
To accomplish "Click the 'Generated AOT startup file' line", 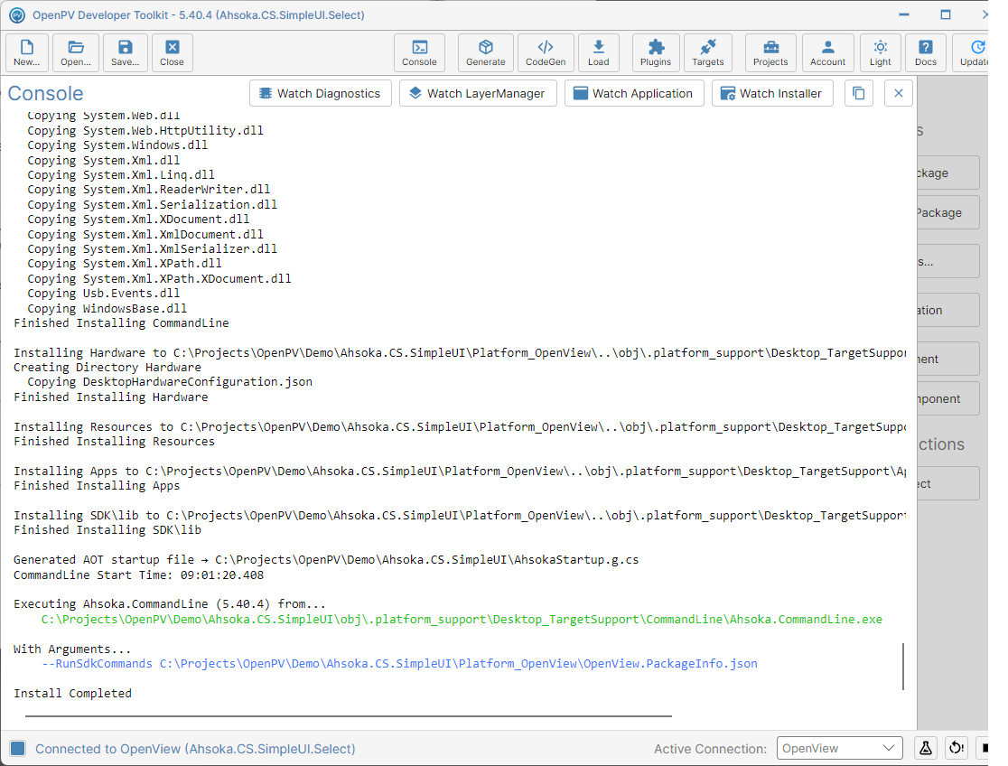I will [x=327, y=559].
